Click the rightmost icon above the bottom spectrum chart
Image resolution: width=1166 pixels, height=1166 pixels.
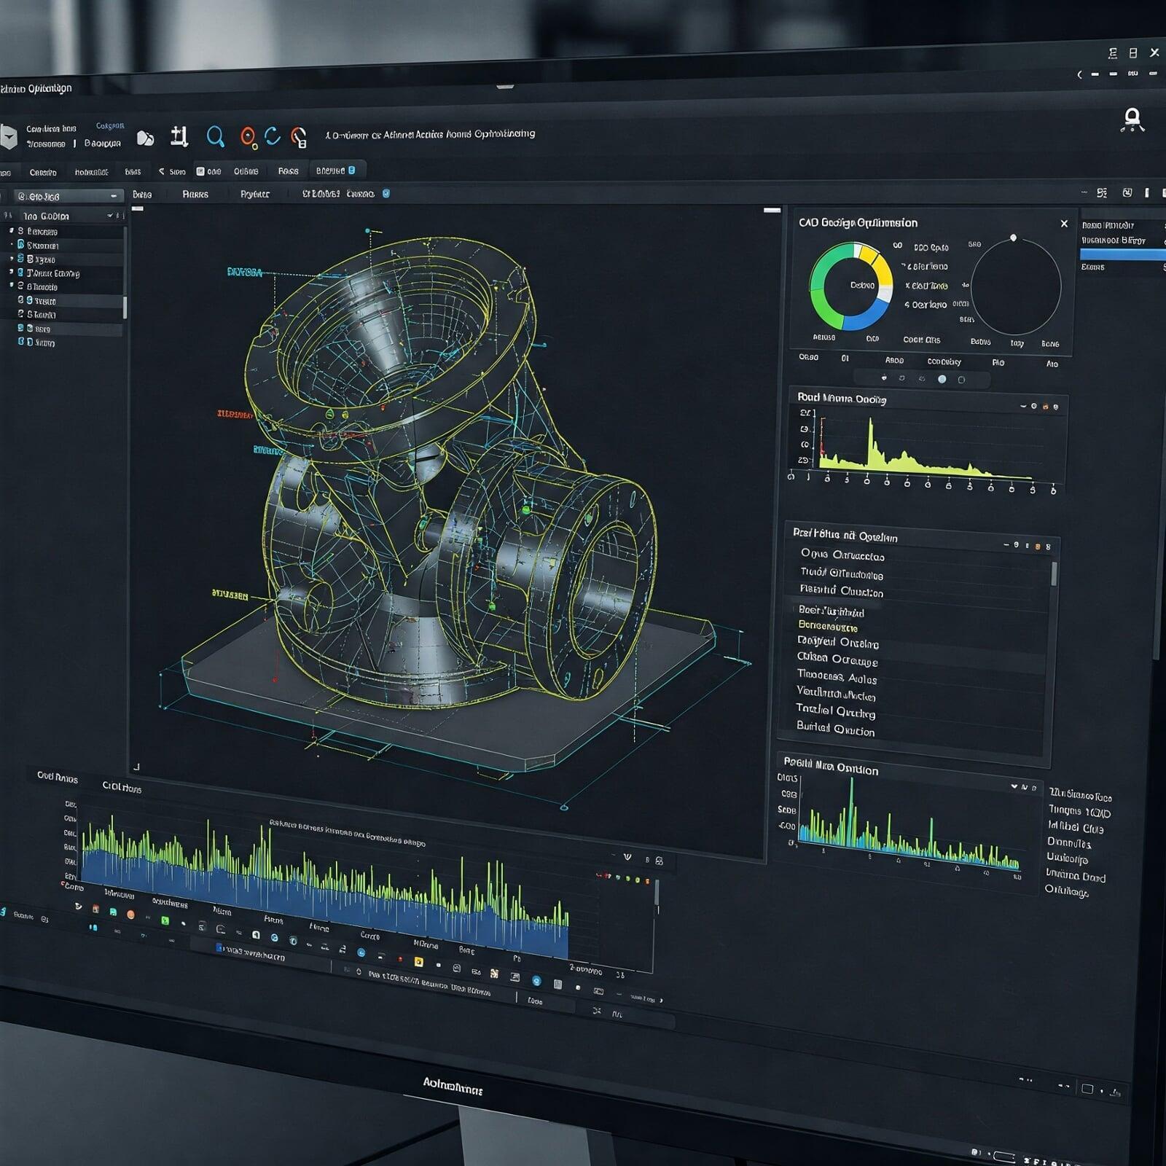(x=660, y=861)
